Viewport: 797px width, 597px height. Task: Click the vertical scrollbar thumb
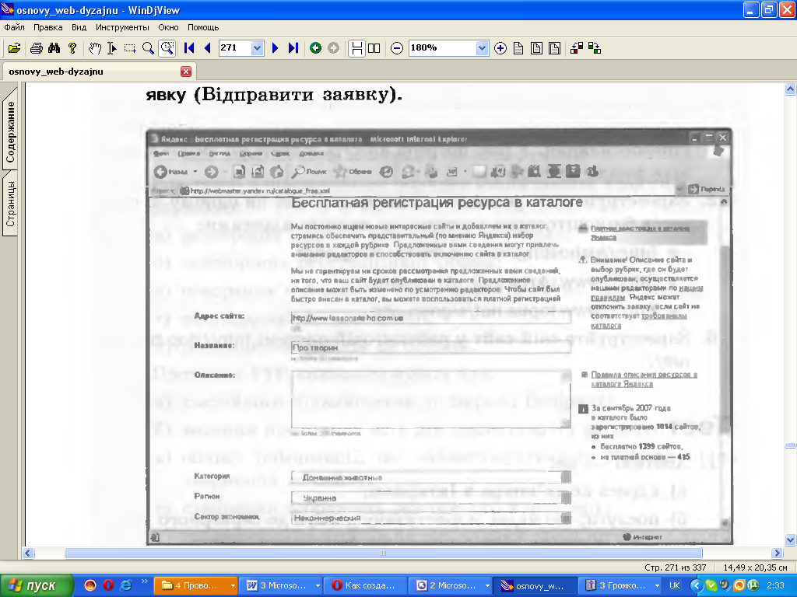click(x=790, y=445)
